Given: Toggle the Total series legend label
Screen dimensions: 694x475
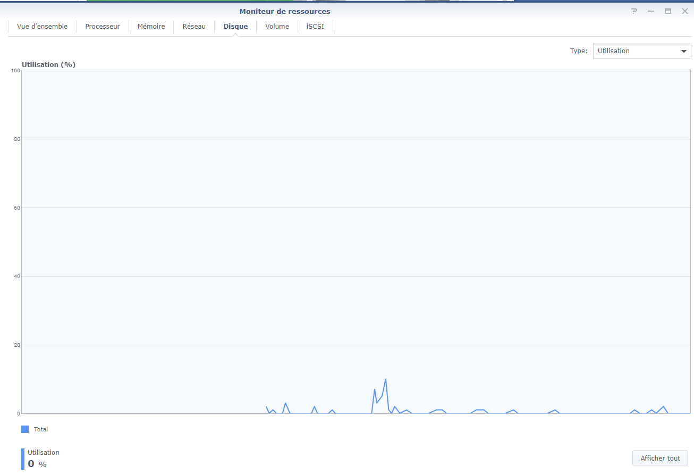Looking at the screenshot, I should point(41,429).
